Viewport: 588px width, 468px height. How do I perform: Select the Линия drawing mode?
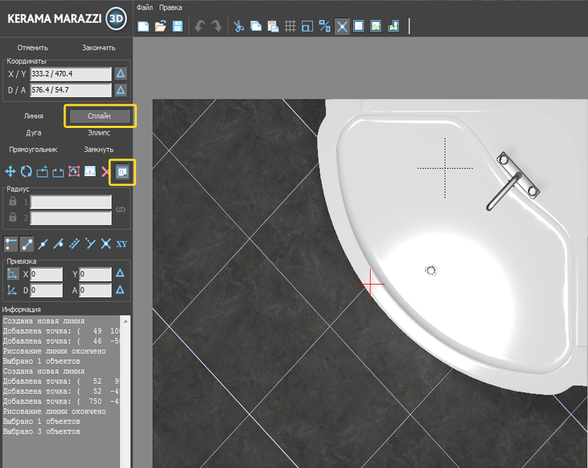tap(34, 116)
